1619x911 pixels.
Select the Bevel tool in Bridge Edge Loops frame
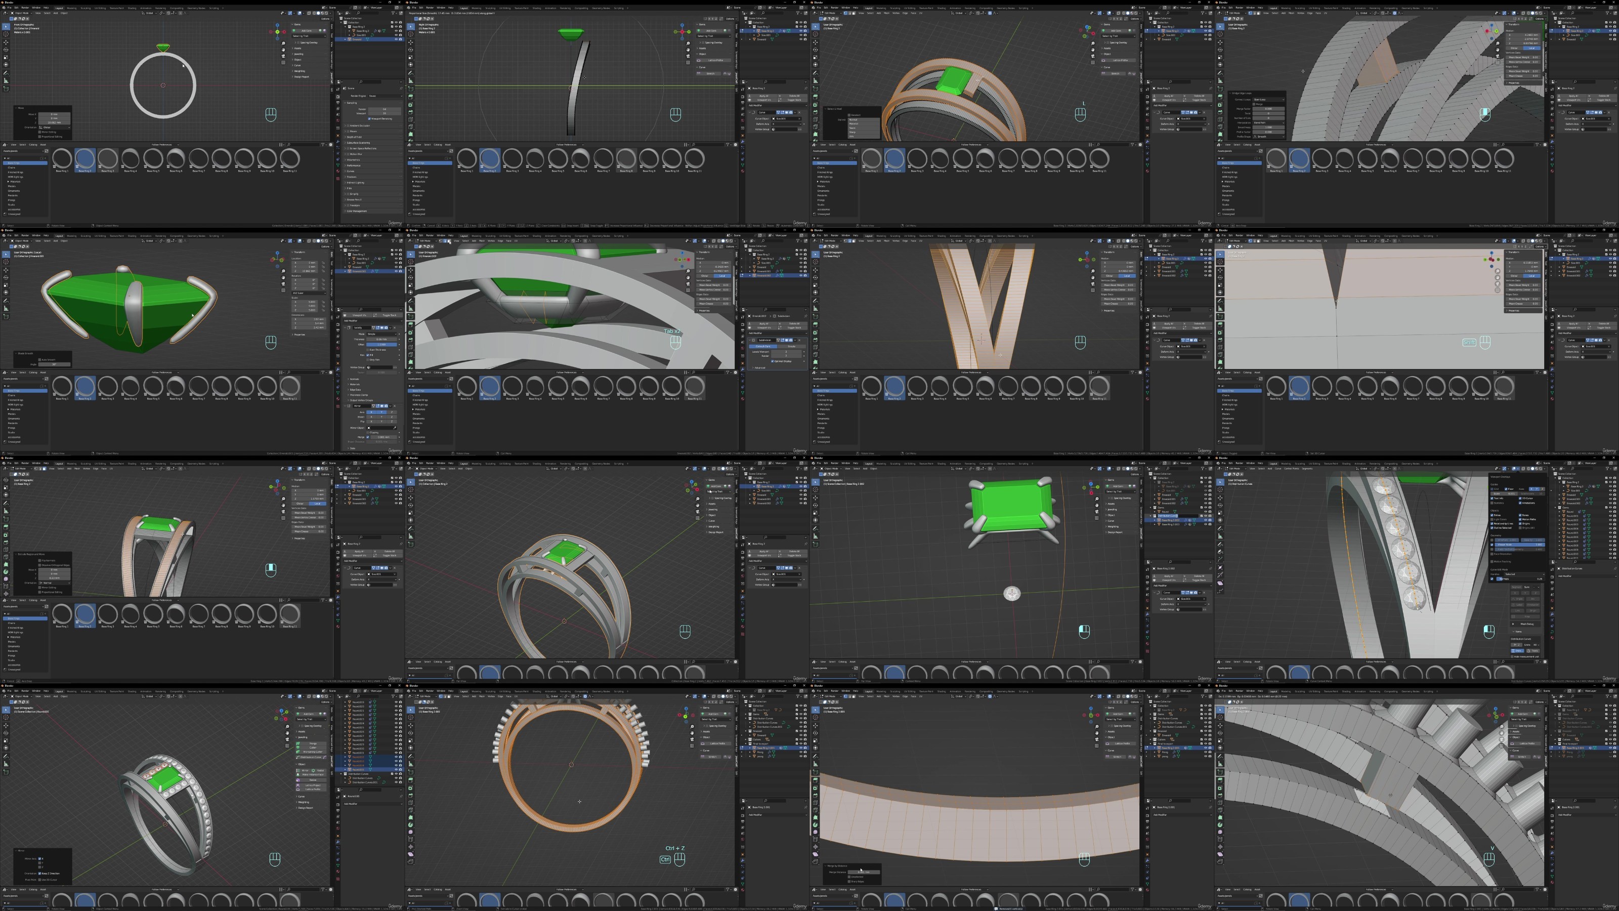[1220, 112]
